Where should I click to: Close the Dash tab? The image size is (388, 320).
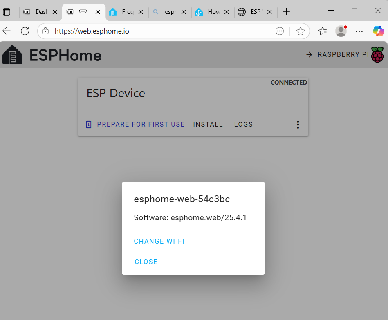(55, 12)
